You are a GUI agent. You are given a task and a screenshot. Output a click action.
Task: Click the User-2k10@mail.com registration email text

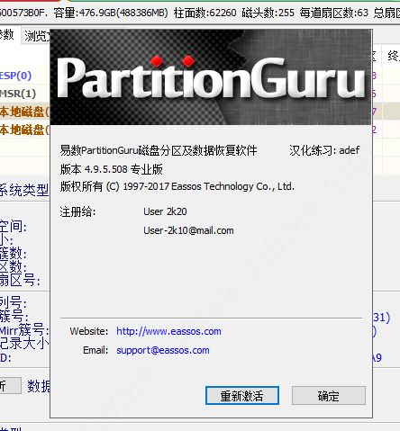(188, 230)
